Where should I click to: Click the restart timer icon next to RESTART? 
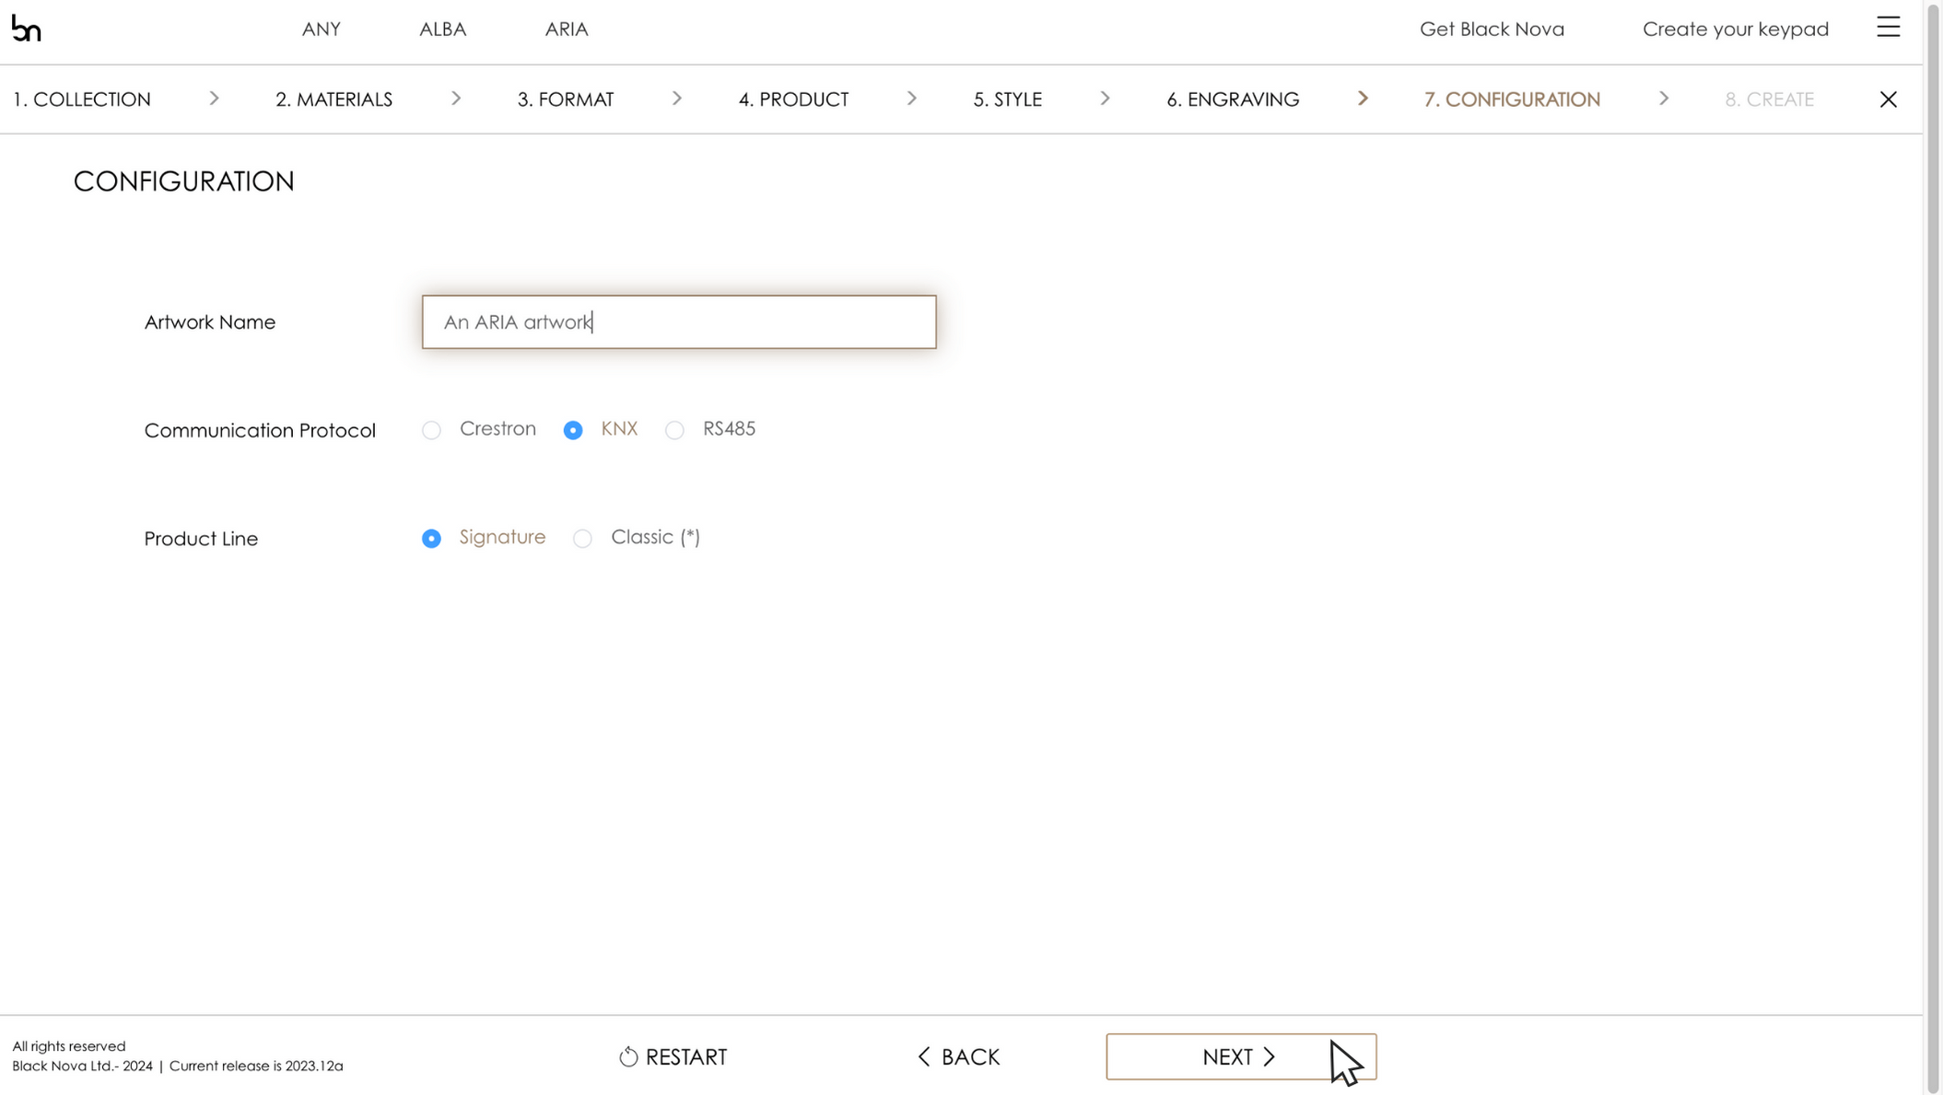(628, 1056)
